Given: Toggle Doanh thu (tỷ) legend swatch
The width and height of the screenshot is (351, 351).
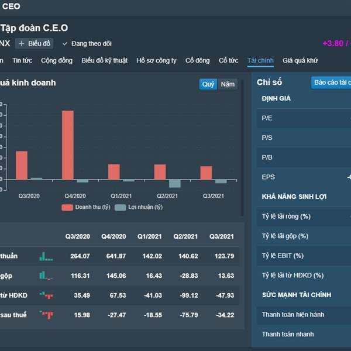Looking at the screenshot, I should coord(67,207).
